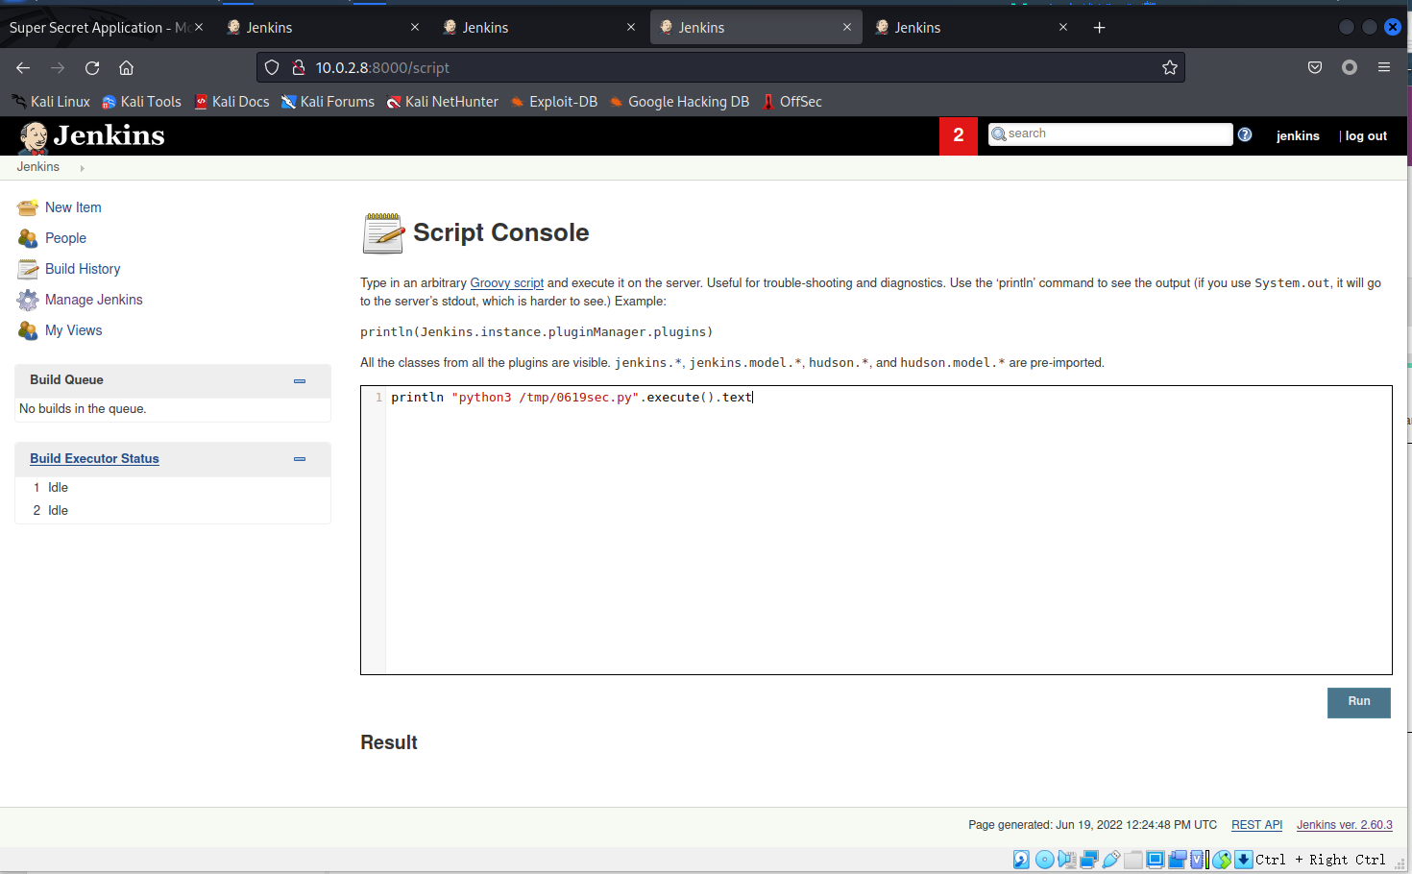The width and height of the screenshot is (1412, 874).
Task: Collapse the Build Queue panel
Action: click(x=300, y=381)
